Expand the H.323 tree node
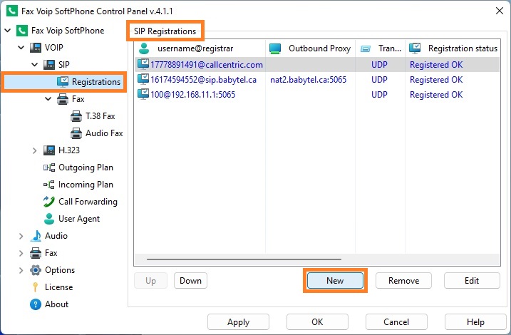Screen dimensions: 511x335 coord(34,150)
